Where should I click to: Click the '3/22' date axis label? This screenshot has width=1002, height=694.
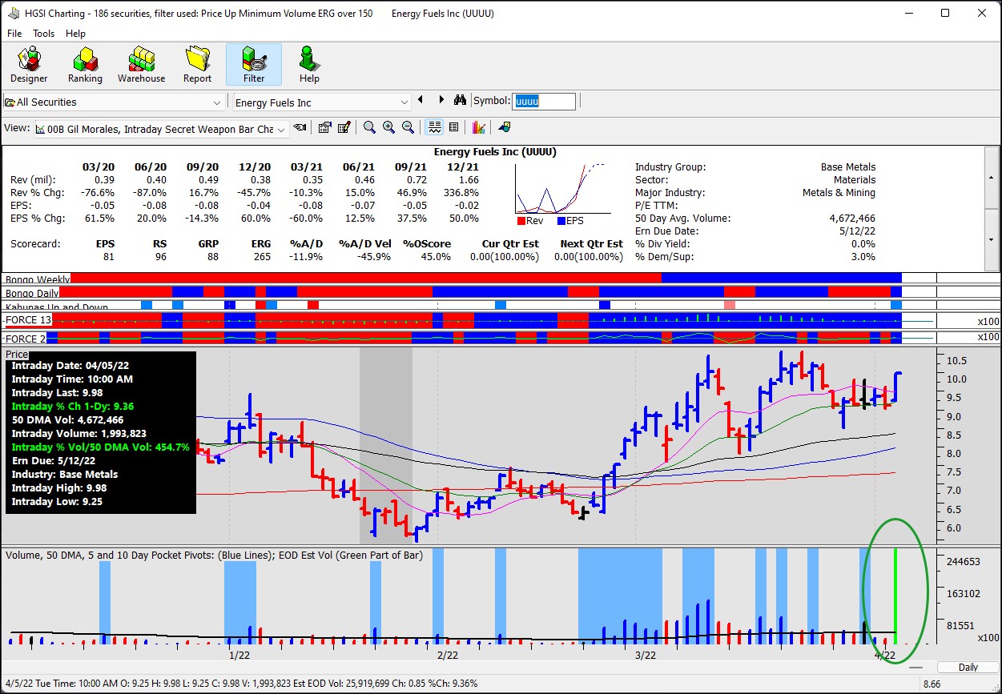(x=645, y=656)
